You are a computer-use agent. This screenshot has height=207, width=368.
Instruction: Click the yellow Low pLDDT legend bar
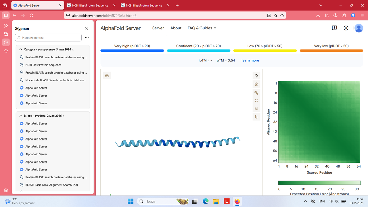265,51
